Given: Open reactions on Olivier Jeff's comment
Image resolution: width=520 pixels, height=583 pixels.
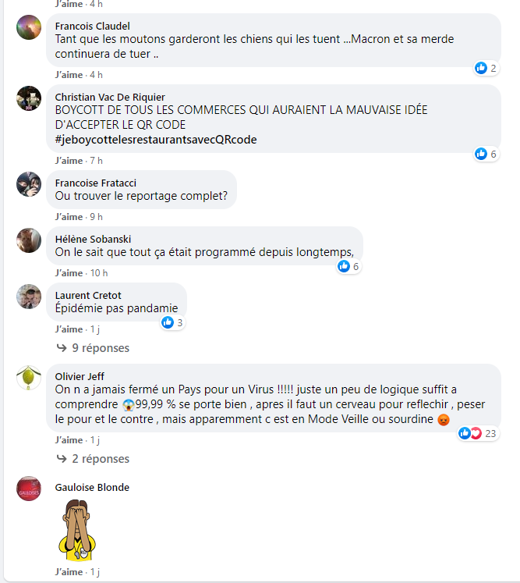Looking at the screenshot, I should click(x=478, y=433).
